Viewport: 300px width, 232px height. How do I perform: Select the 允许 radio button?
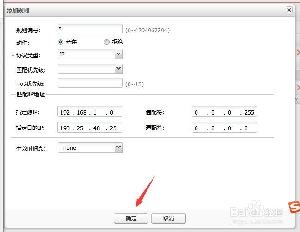coord(61,42)
